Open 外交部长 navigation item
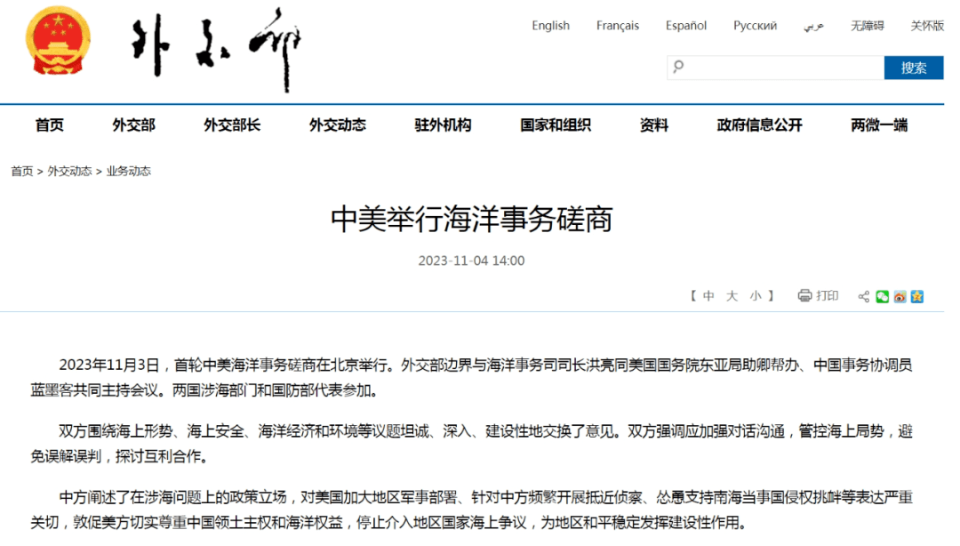960x546 pixels. [x=232, y=125]
